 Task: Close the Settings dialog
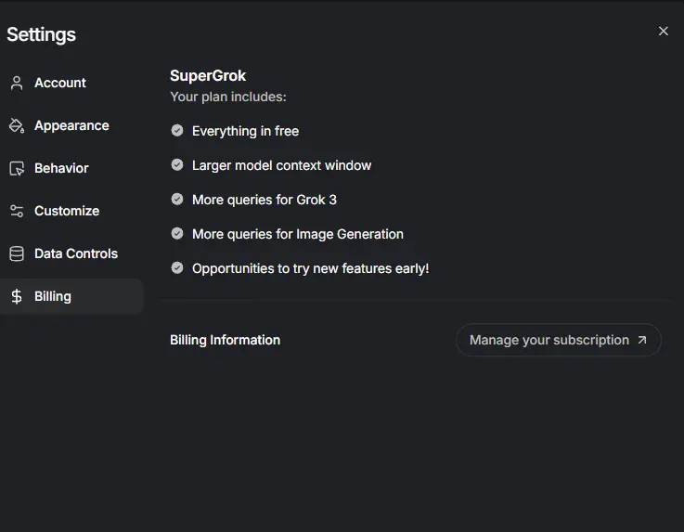663,31
